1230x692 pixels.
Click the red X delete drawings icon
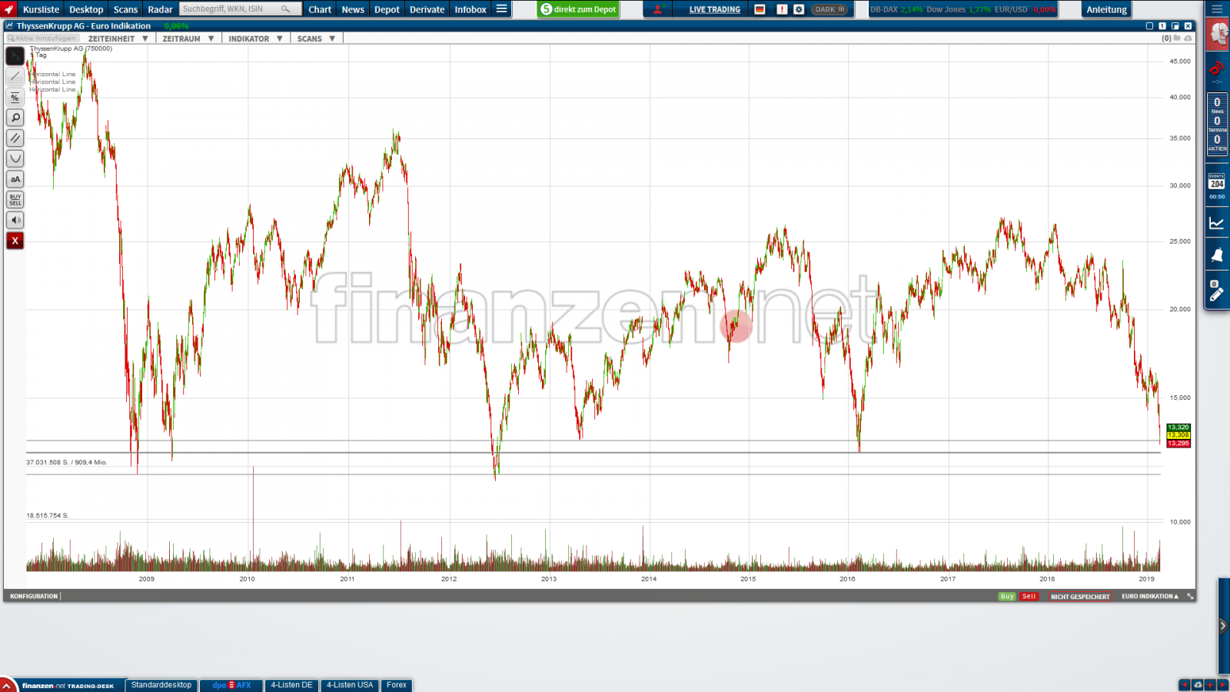(15, 241)
